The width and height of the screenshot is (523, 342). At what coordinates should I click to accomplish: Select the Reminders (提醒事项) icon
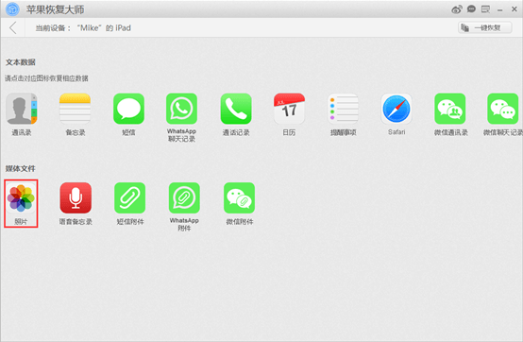pos(344,109)
